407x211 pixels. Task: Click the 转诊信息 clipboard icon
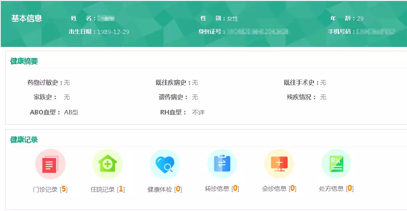[x=222, y=164]
